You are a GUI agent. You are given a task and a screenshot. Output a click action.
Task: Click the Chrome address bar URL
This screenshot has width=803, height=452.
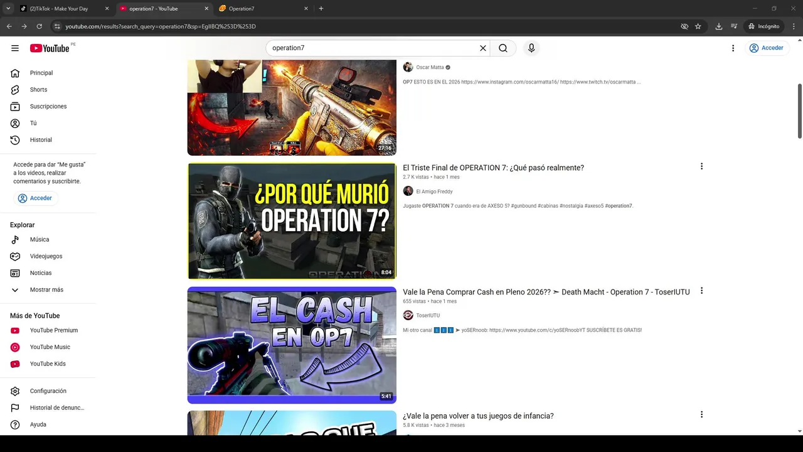[161, 26]
